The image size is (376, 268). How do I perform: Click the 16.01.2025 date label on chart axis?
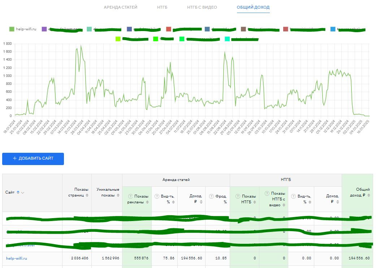click(x=363, y=126)
